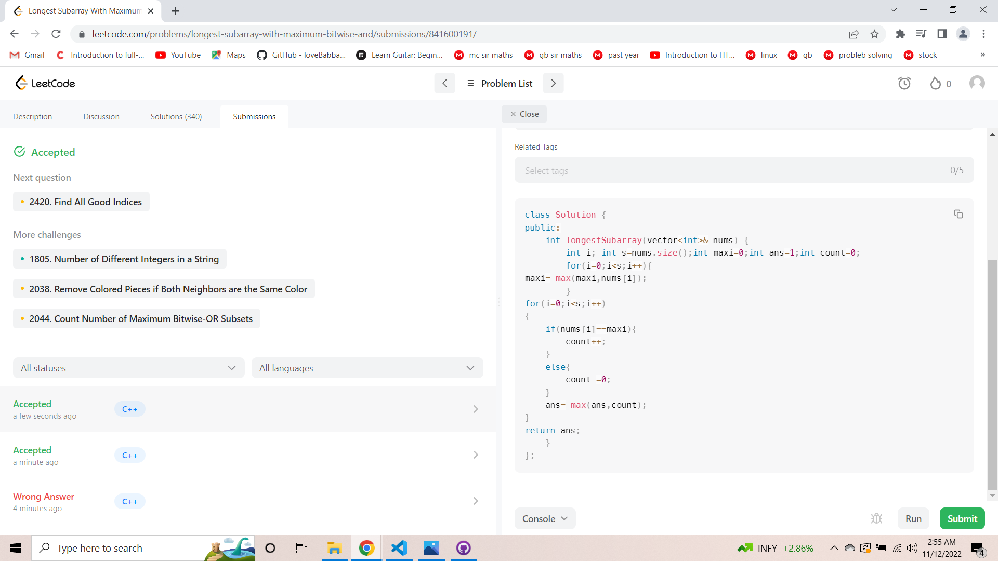Open the browser tab search chevron
This screenshot has width=998, height=561.
[894, 9]
